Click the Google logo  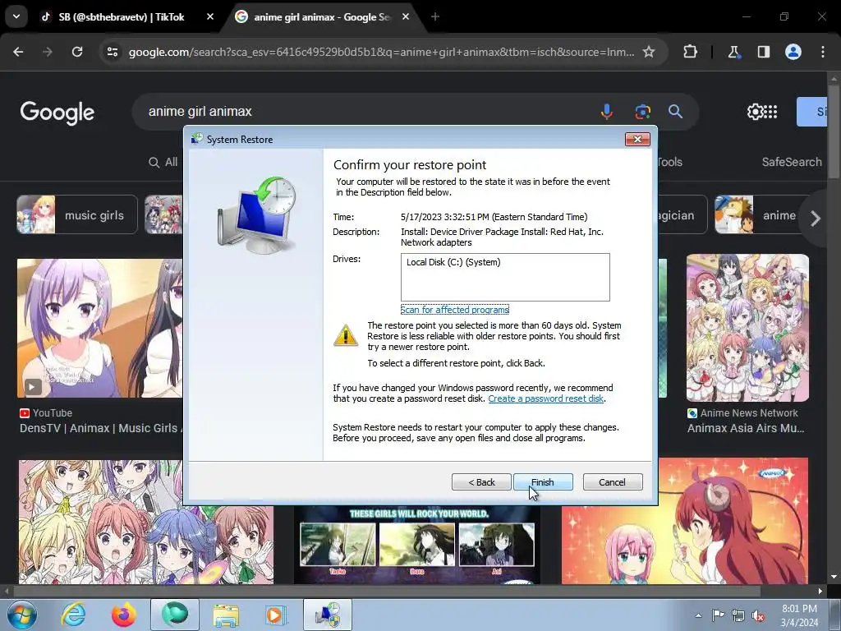tap(57, 113)
